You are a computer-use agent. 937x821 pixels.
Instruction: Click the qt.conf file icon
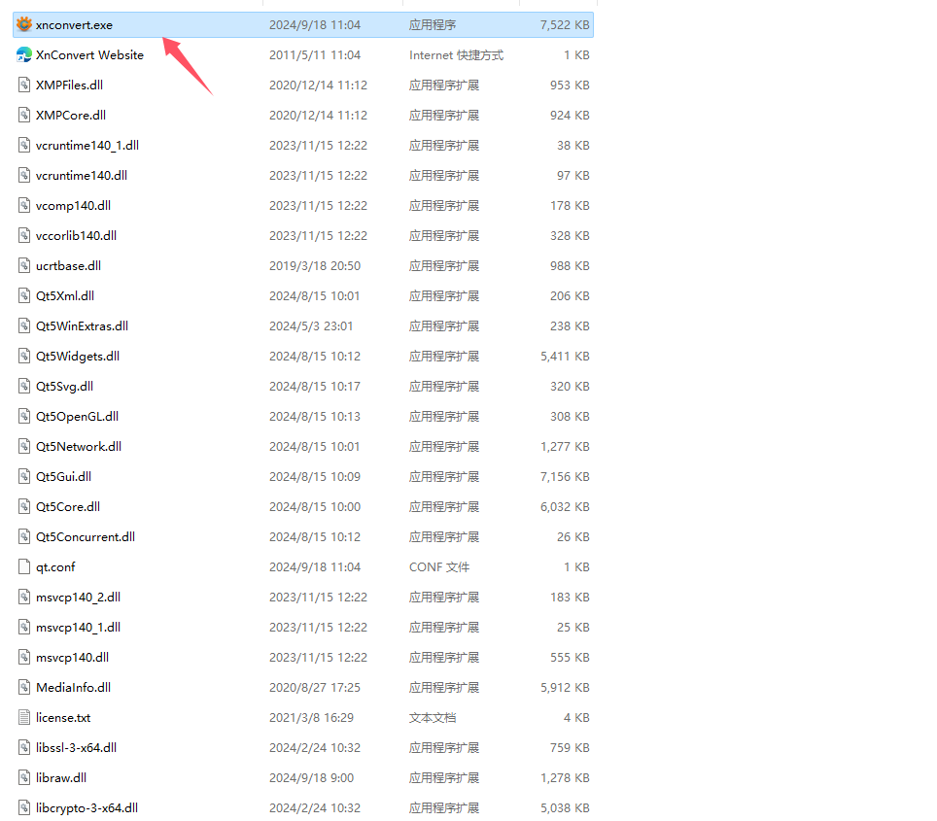tap(25, 567)
